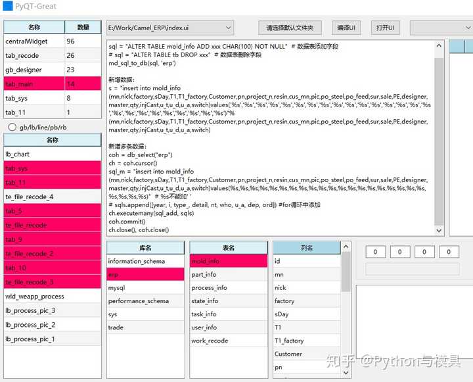The width and height of the screenshot is (473, 382).
Task: Click the column list scrollbar thumb
Action: pyautogui.click(x=346, y=272)
